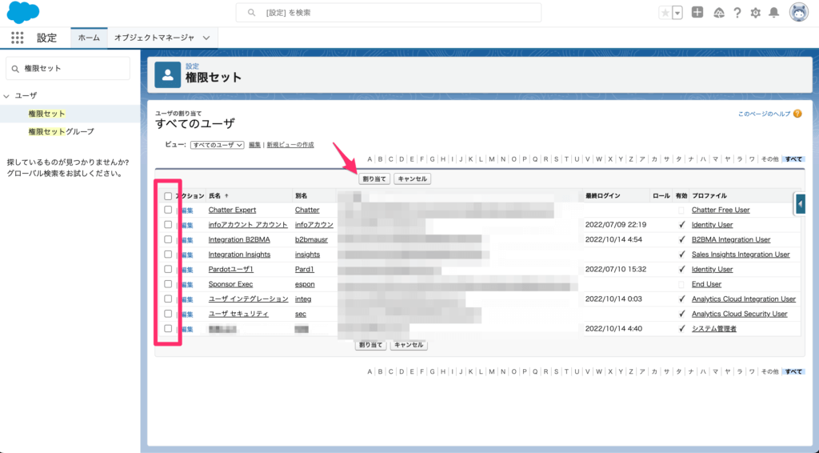819x453 pixels.
Task: Click the Salesforce cloud logo
Action: coord(23,13)
